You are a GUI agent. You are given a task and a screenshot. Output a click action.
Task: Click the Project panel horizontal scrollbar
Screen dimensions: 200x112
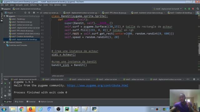[20, 77]
